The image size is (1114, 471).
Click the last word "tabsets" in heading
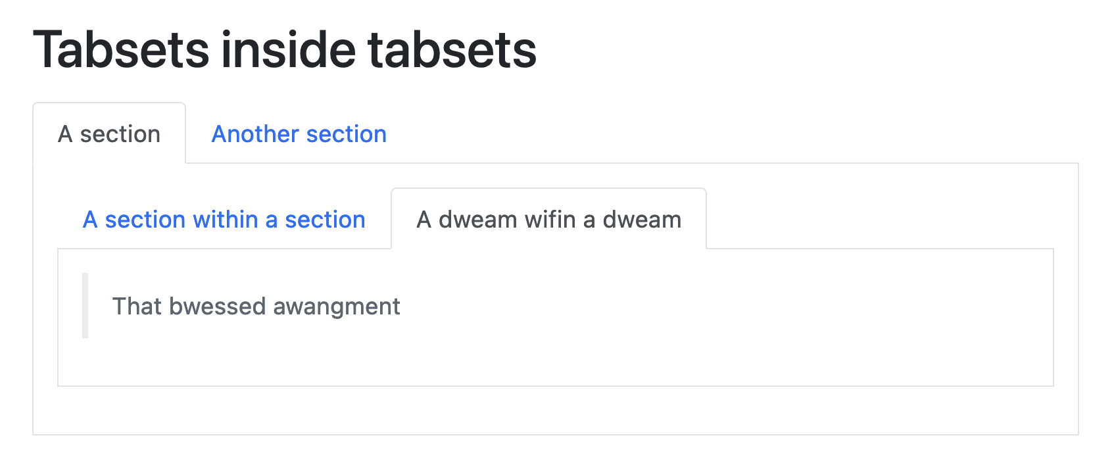point(452,50)
